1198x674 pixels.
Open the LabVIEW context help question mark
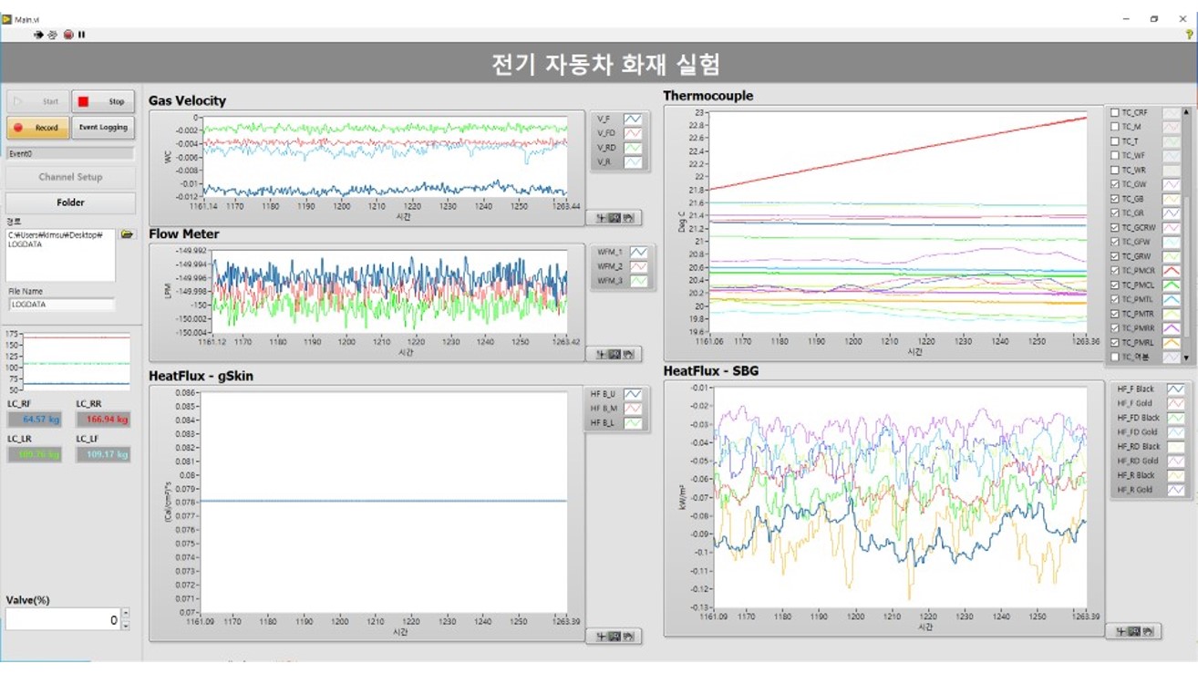[x=1189, y=35]
